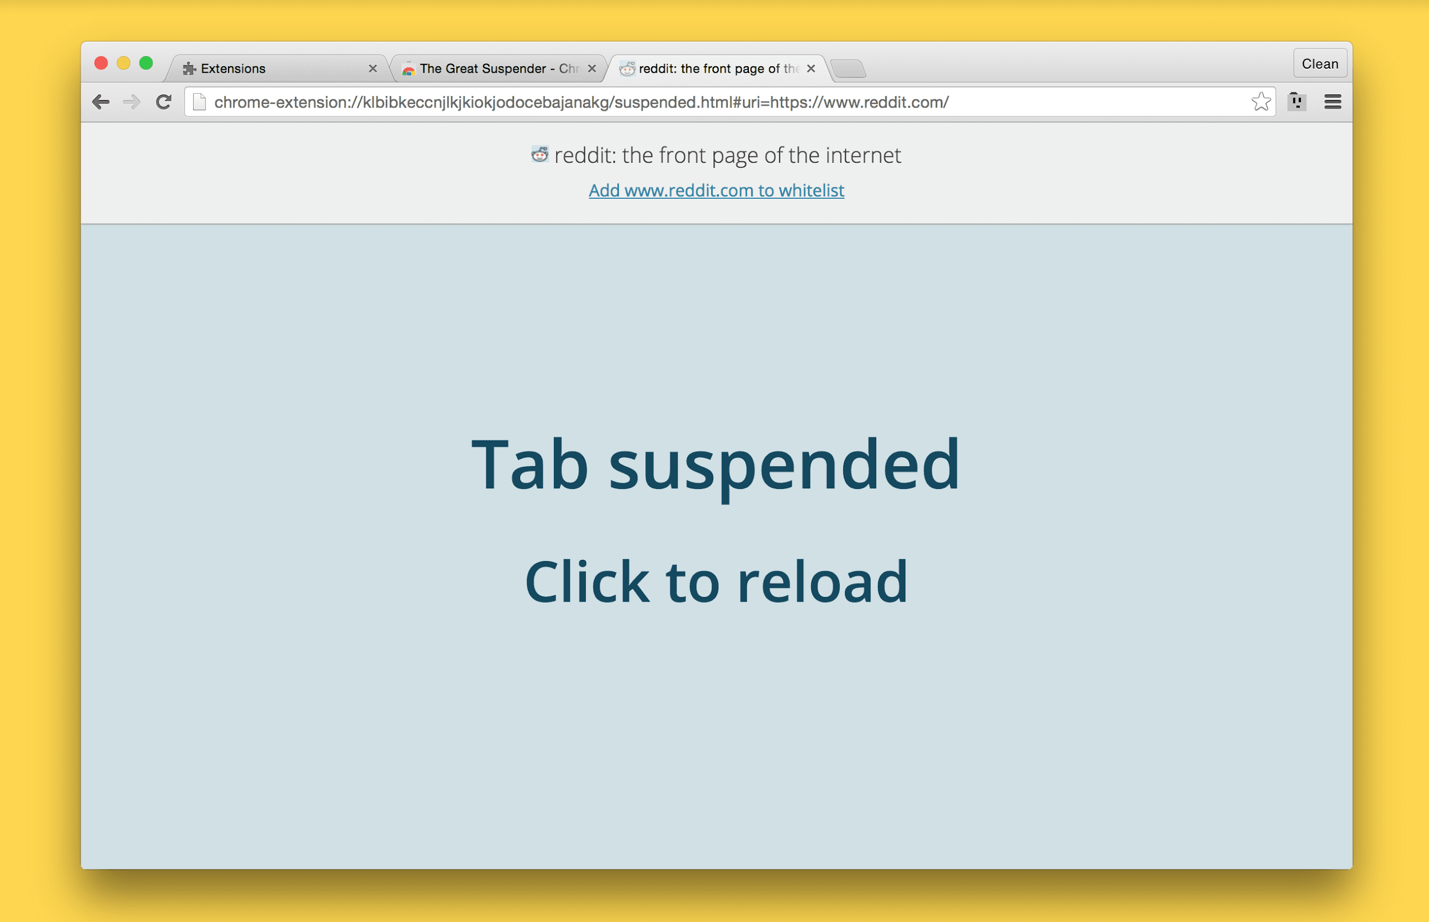The image size is (1429, 922).
Task: Add www.reddit.com to whitelist
Action: [x=713, y=189]
